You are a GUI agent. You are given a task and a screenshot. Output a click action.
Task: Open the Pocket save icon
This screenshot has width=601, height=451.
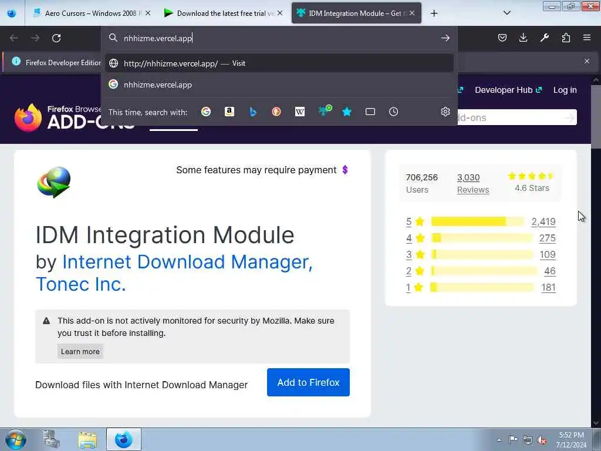click(x=502, y=38)
